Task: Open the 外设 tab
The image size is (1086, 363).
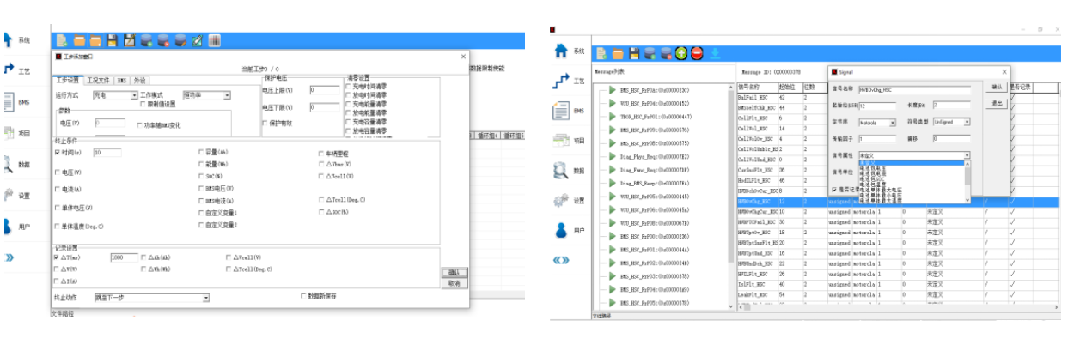Action: [x=139, y=80]
